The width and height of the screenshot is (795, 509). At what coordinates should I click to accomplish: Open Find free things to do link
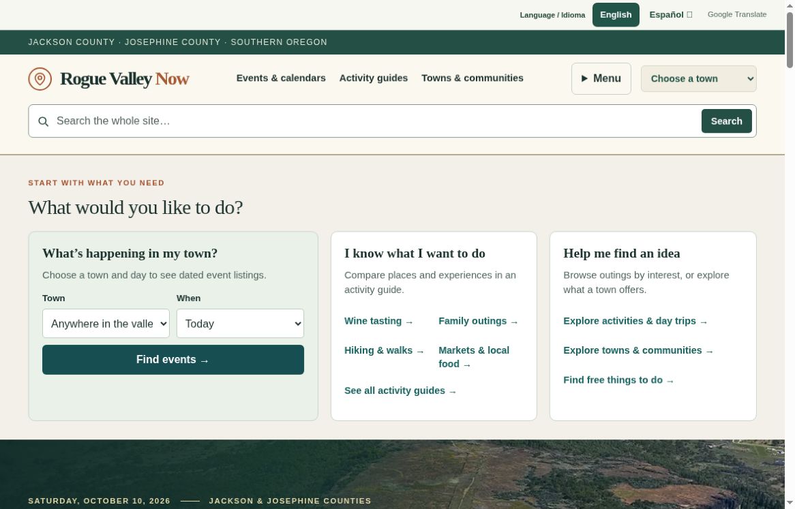618,380
